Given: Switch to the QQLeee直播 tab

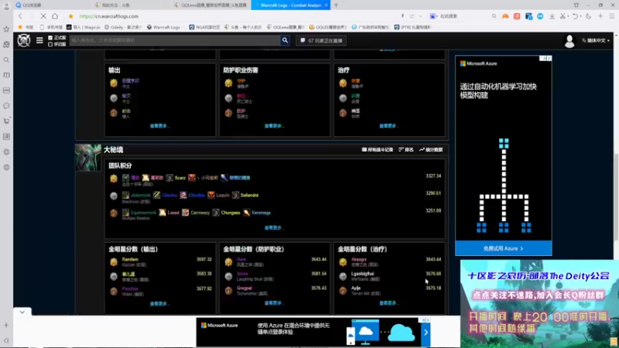Looking at the screenshot, I should (211, 5).
